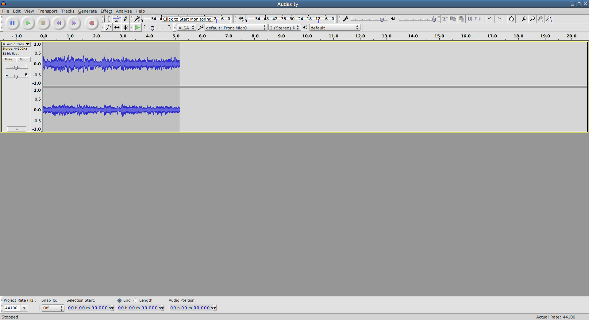The width and height of the screenshot is (589, 320).
Task: Pause playback with the Pause button
Action: pyautogui.click(x=13, y=23)
